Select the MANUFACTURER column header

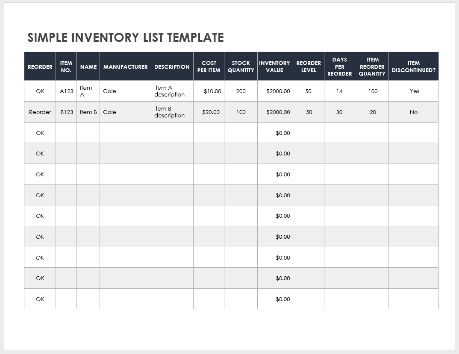[125, 66]
